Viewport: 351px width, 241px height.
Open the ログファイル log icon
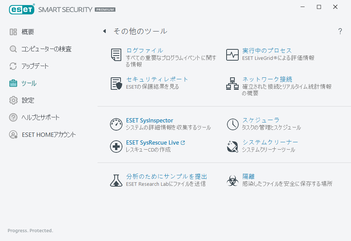pyautogui.click(x=116, y=54)
